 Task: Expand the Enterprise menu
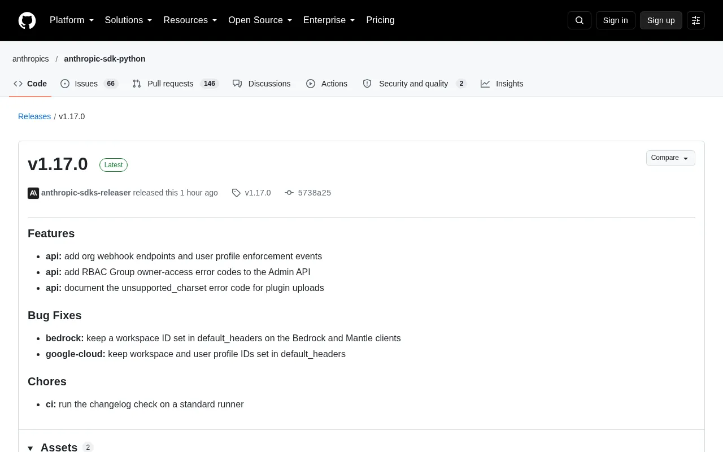pyautogui.click(x=329, y=20)
